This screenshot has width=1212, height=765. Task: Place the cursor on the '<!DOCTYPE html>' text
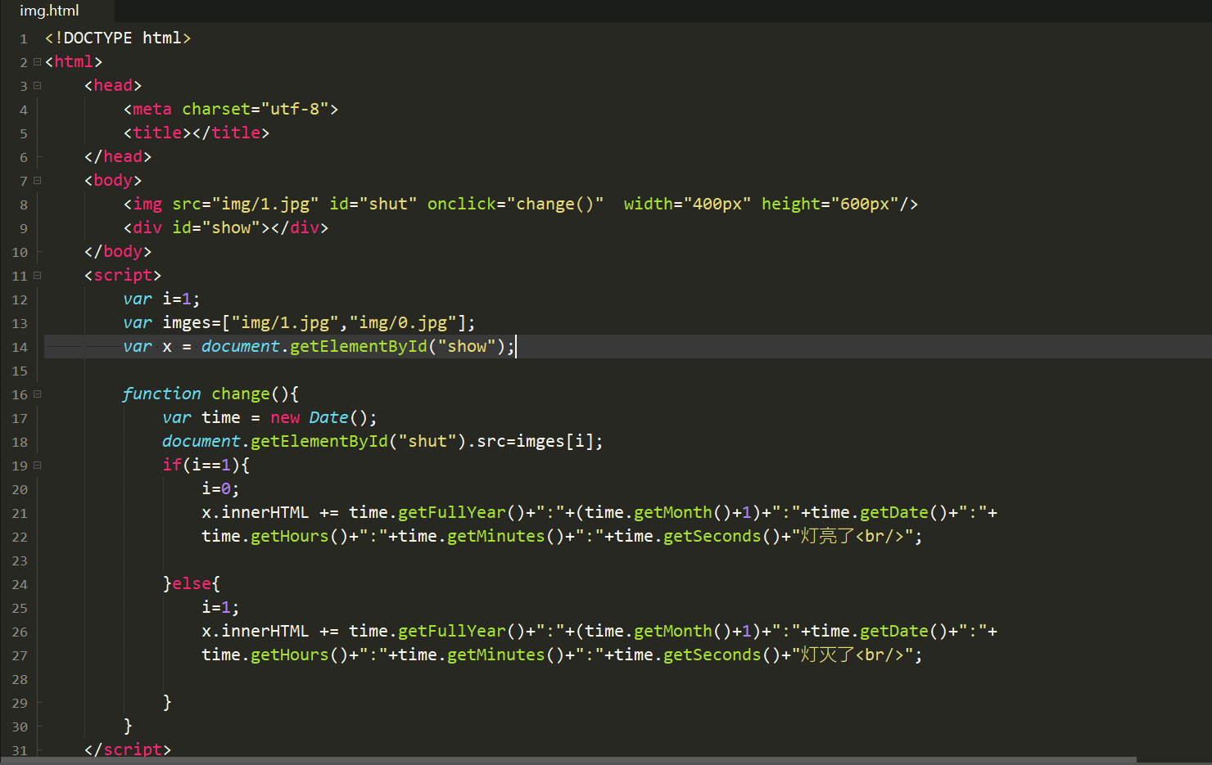coord(118,38)
